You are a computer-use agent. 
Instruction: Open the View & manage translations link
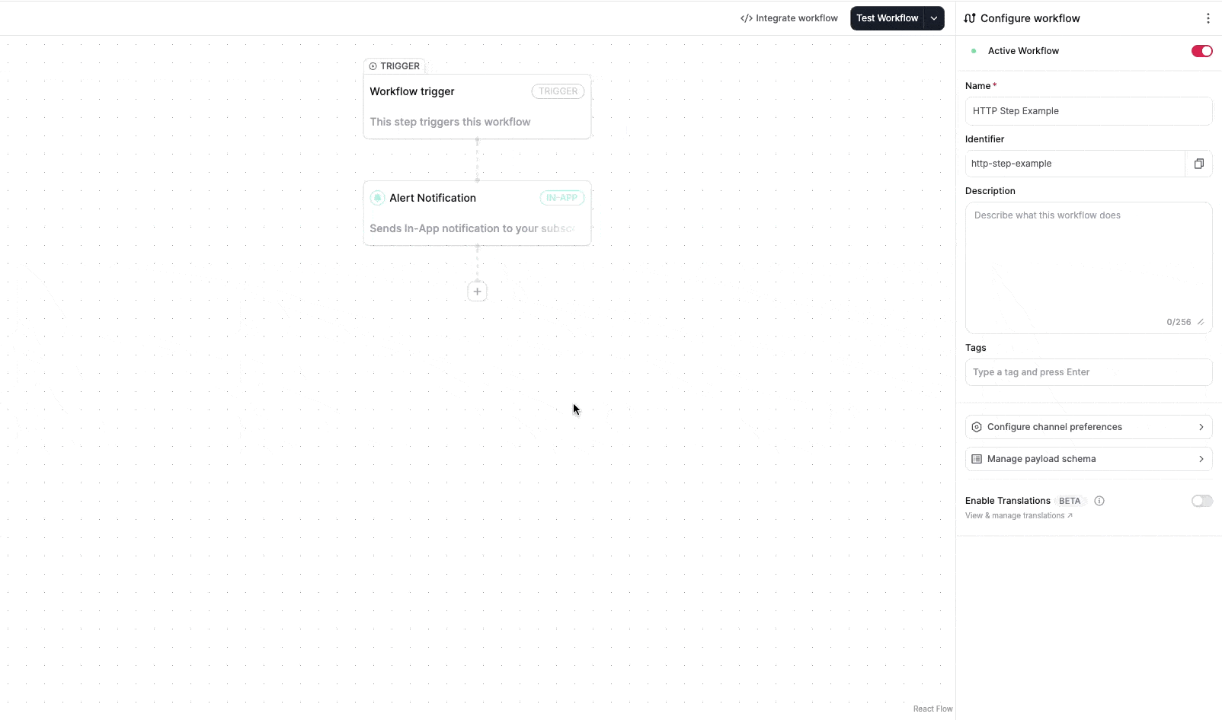[x=1019, y=515]
